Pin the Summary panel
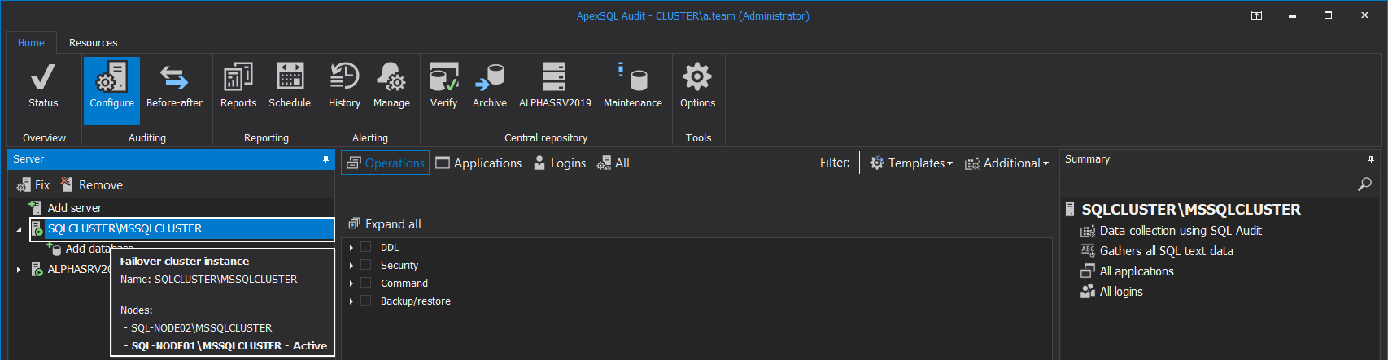 click(1371, 159)
